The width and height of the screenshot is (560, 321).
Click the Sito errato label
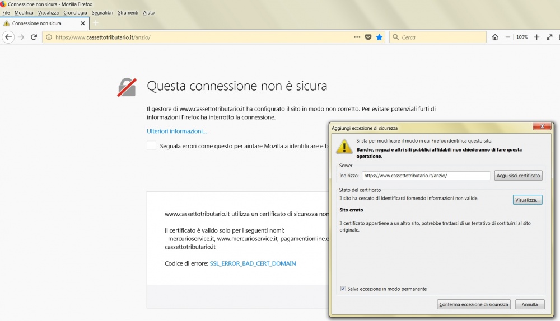[x=351, y=210]
